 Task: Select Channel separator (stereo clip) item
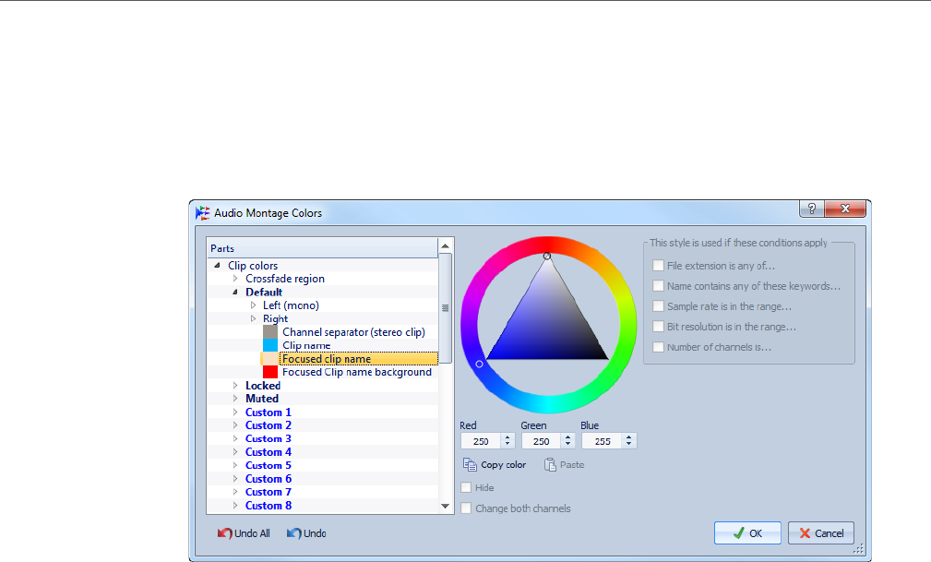pyautogui.click(x=354, y=332)
